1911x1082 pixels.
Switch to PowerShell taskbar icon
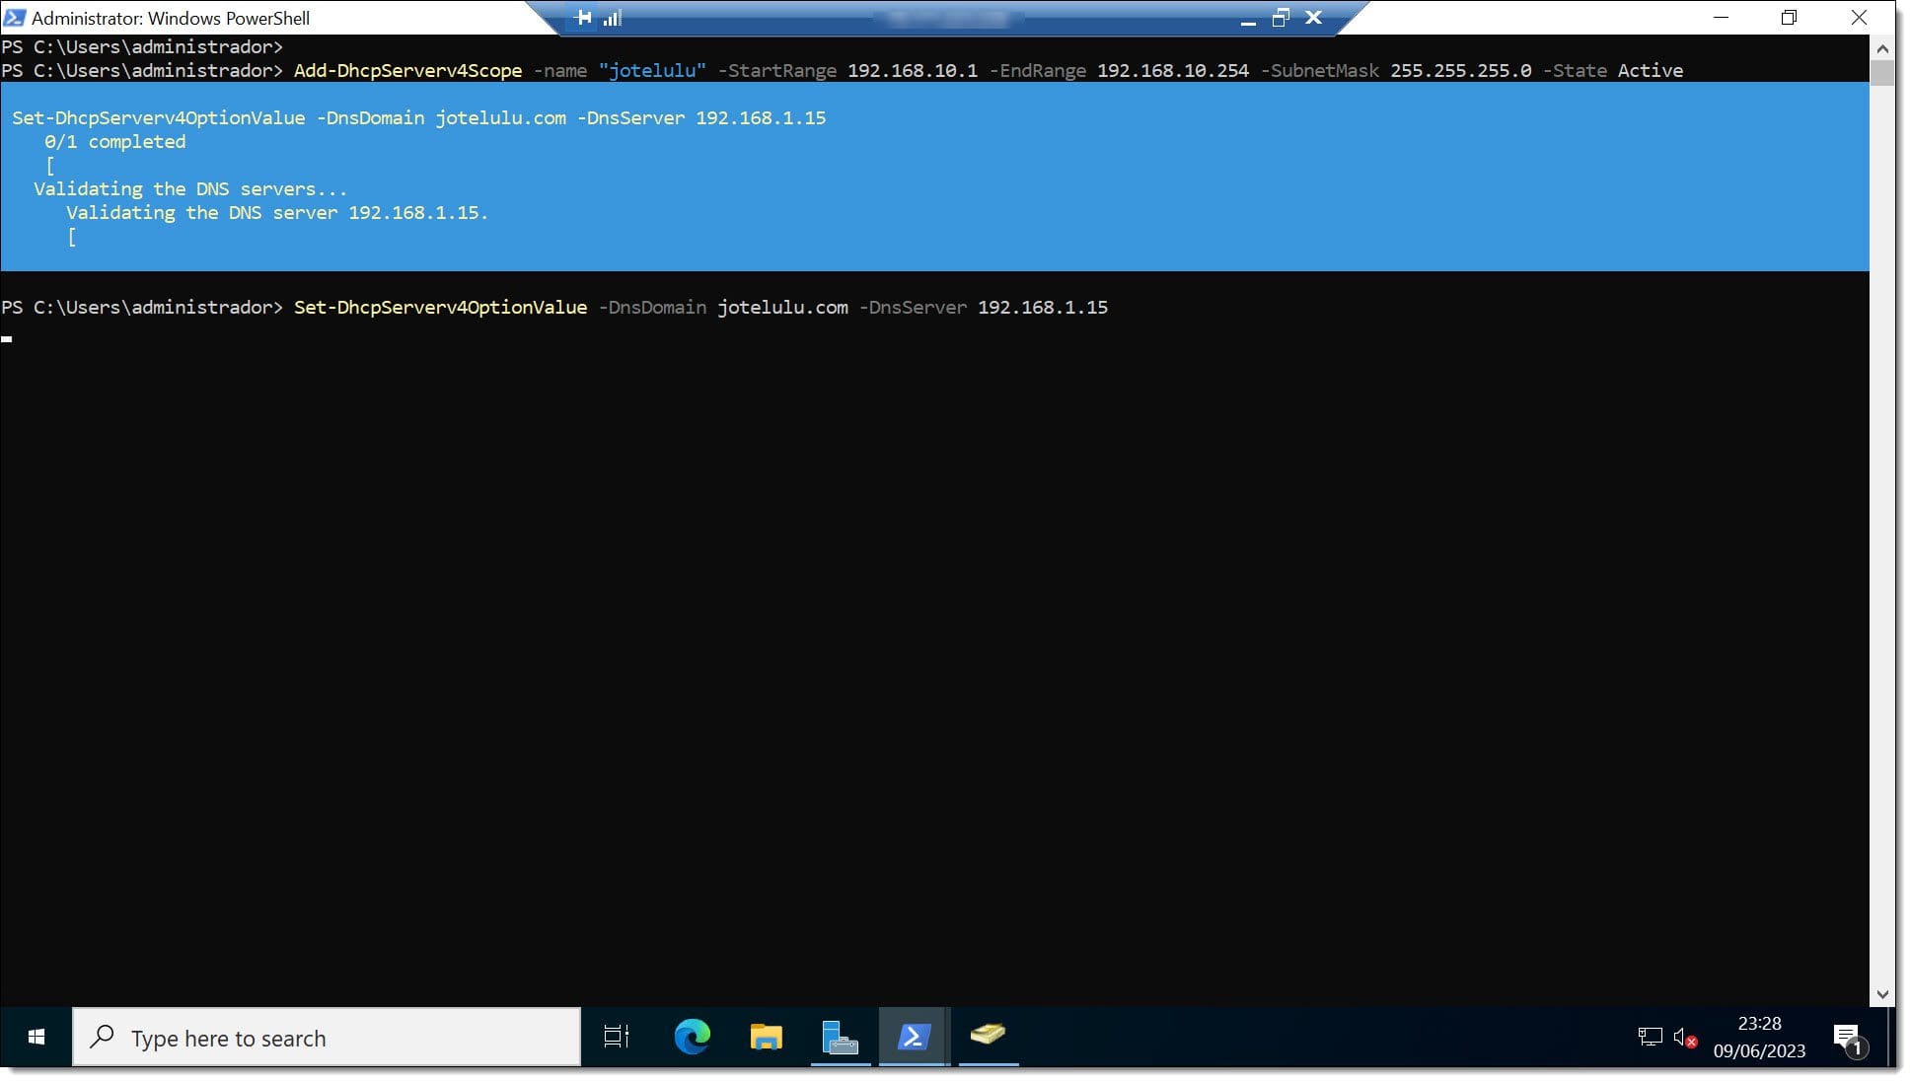[914, 1037]
